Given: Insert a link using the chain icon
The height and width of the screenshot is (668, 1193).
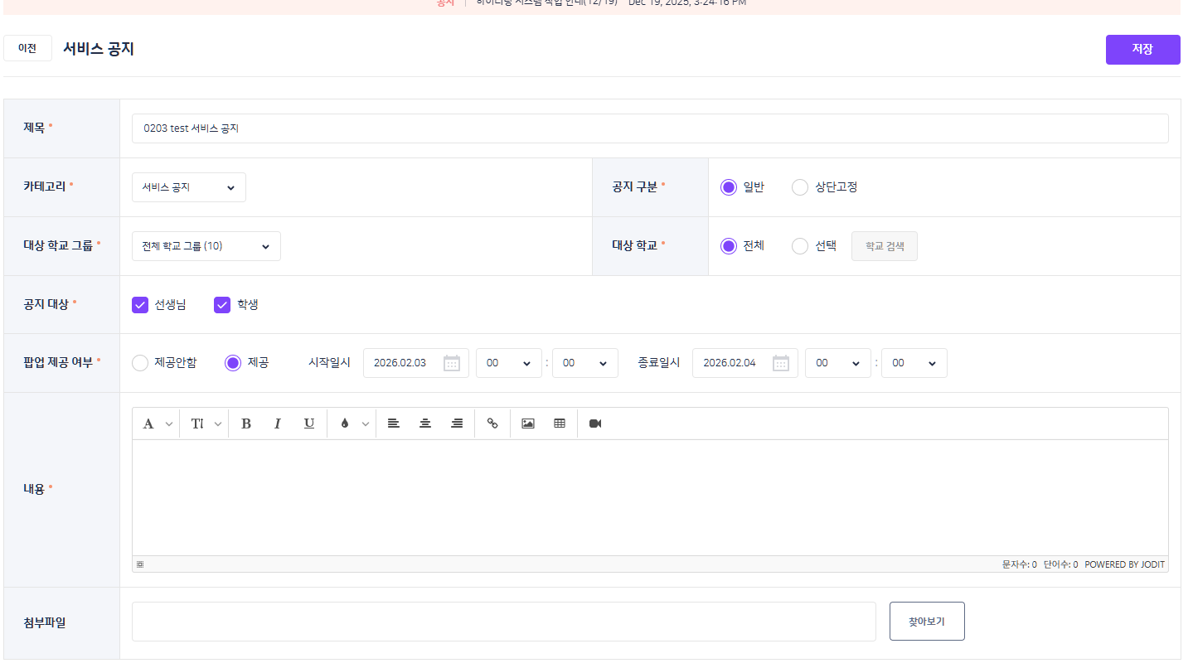Looking at the screenshot, I should (x=492, y=424).
